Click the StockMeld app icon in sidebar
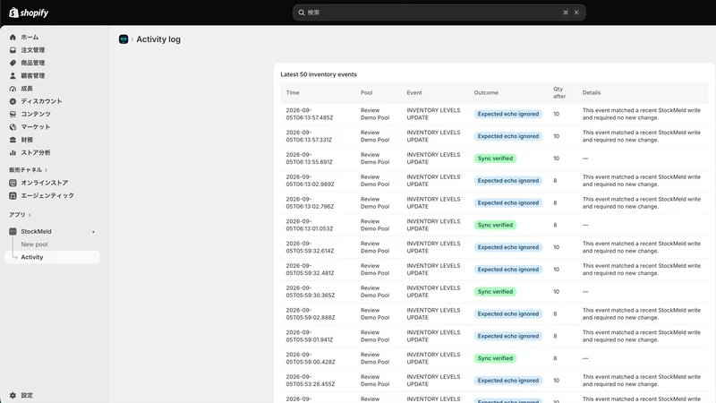Image resolution: width=716 pixels, height=403 pixels. (13, 231)
